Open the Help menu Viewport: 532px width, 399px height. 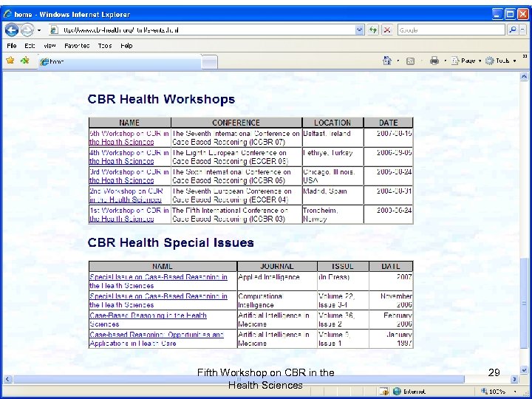click(126, 46)
